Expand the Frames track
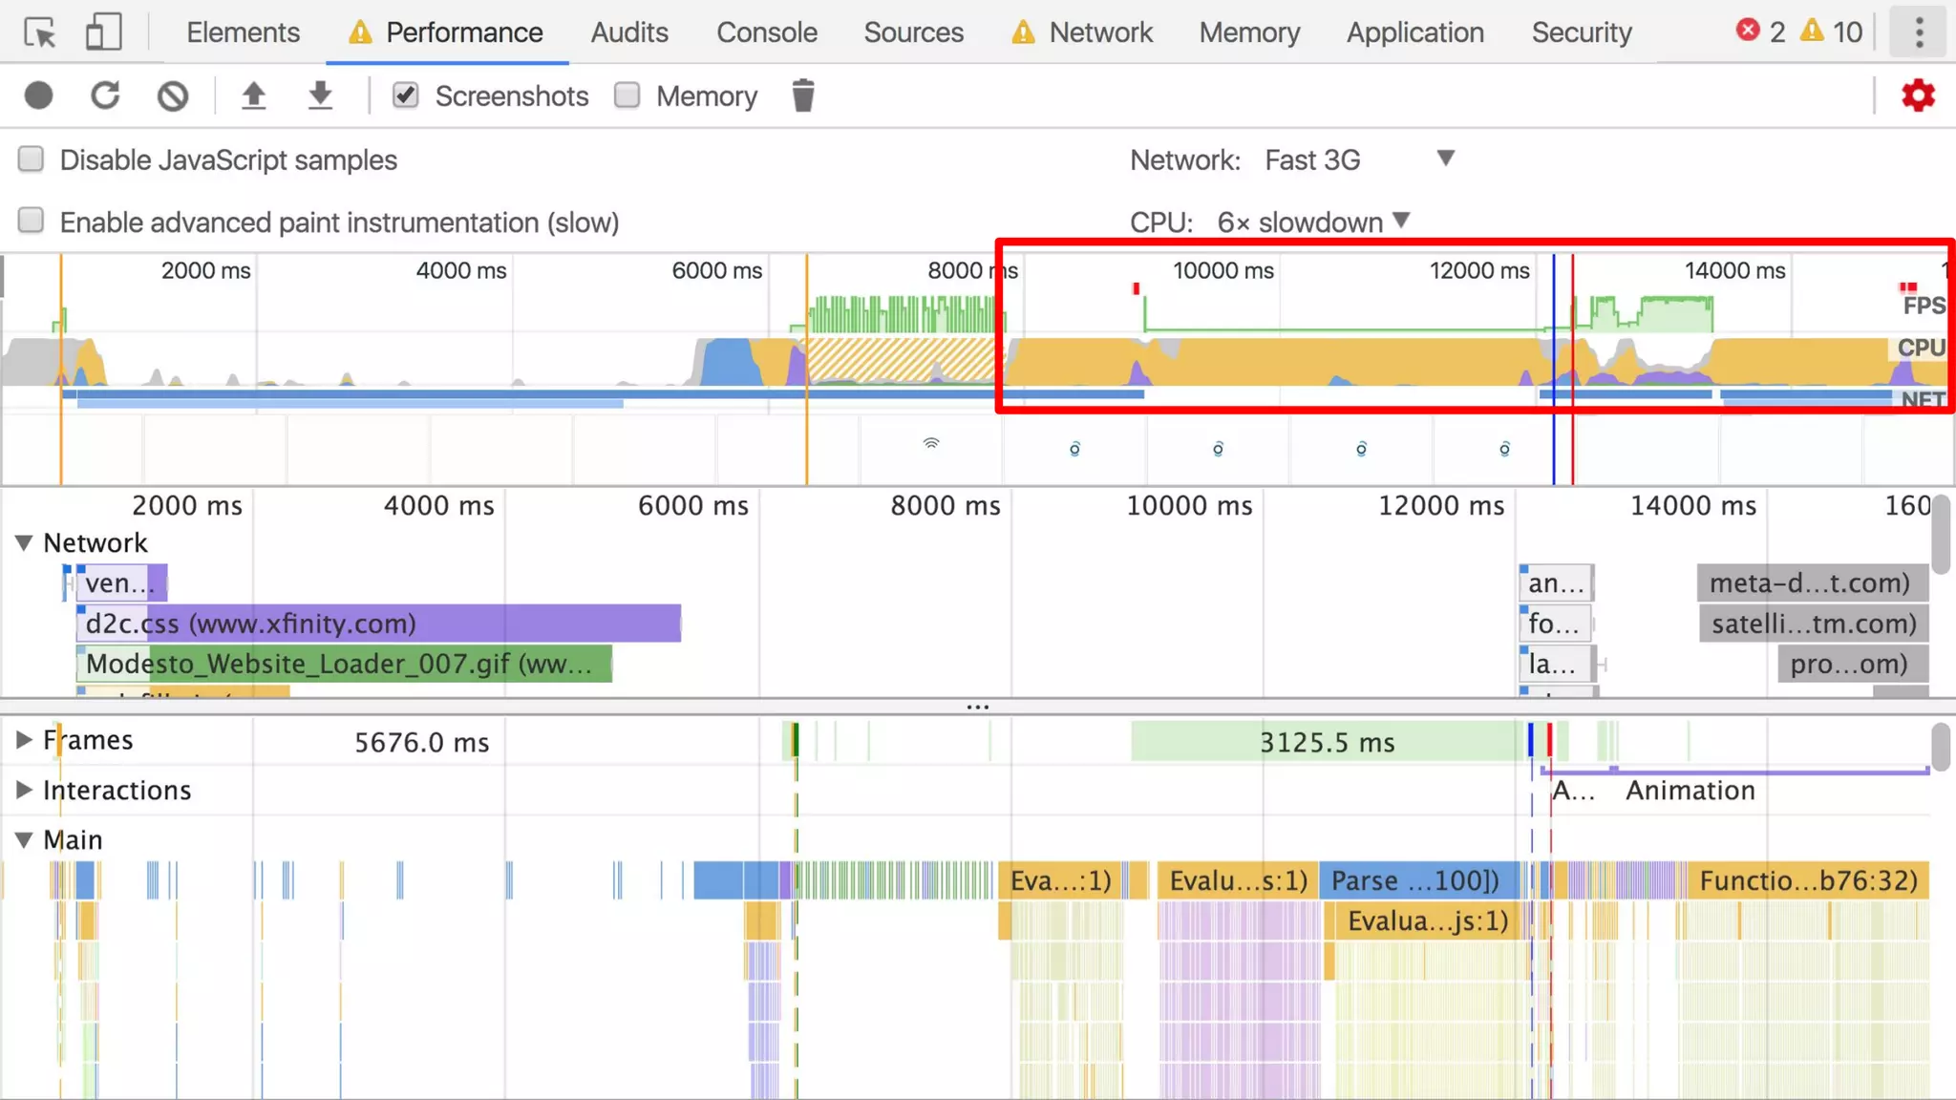Screen dimensions: 1956x1100 click(x=24, y=740)
